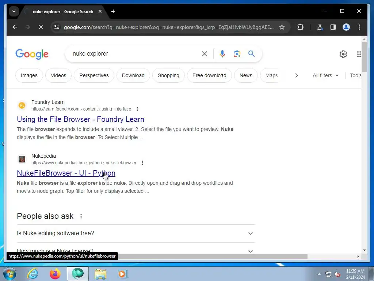Launch Internet Explorer from taskbar

[x=33, y=274]
